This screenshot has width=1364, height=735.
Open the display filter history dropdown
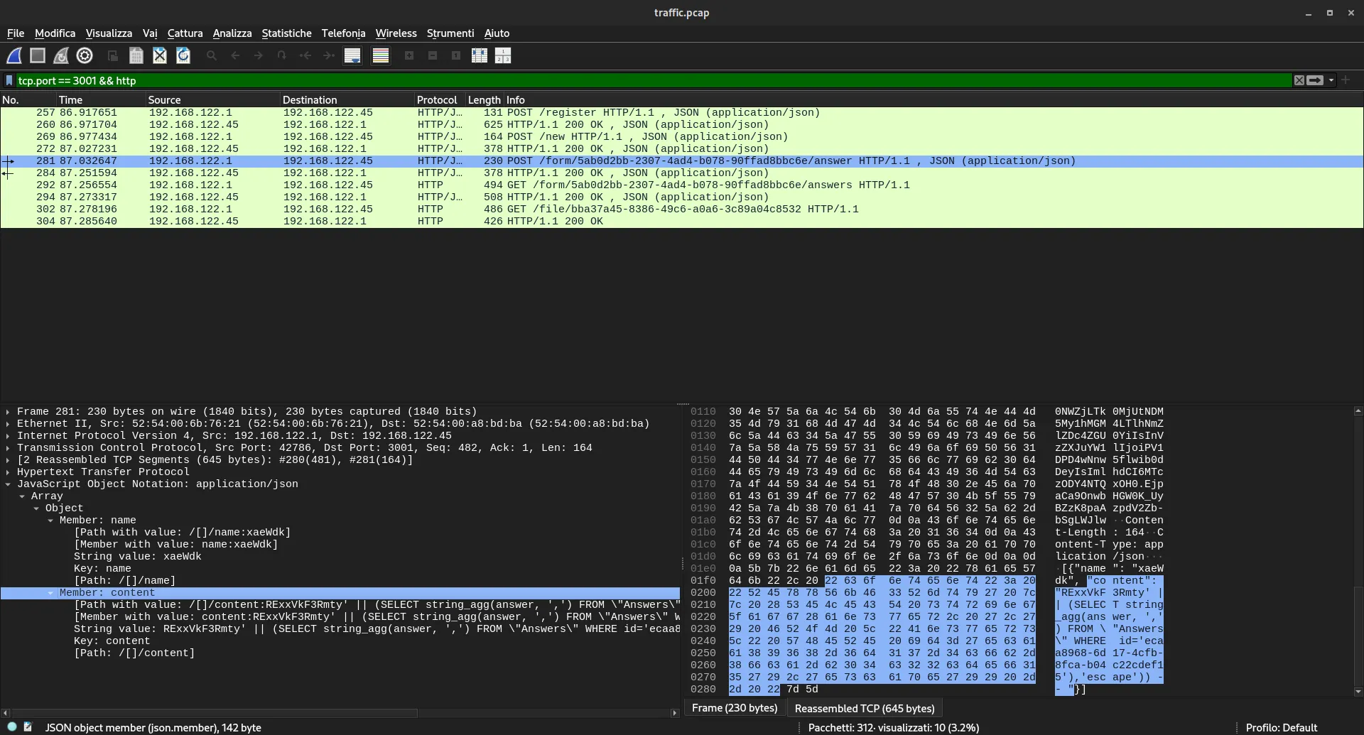tap(1331, 80)
